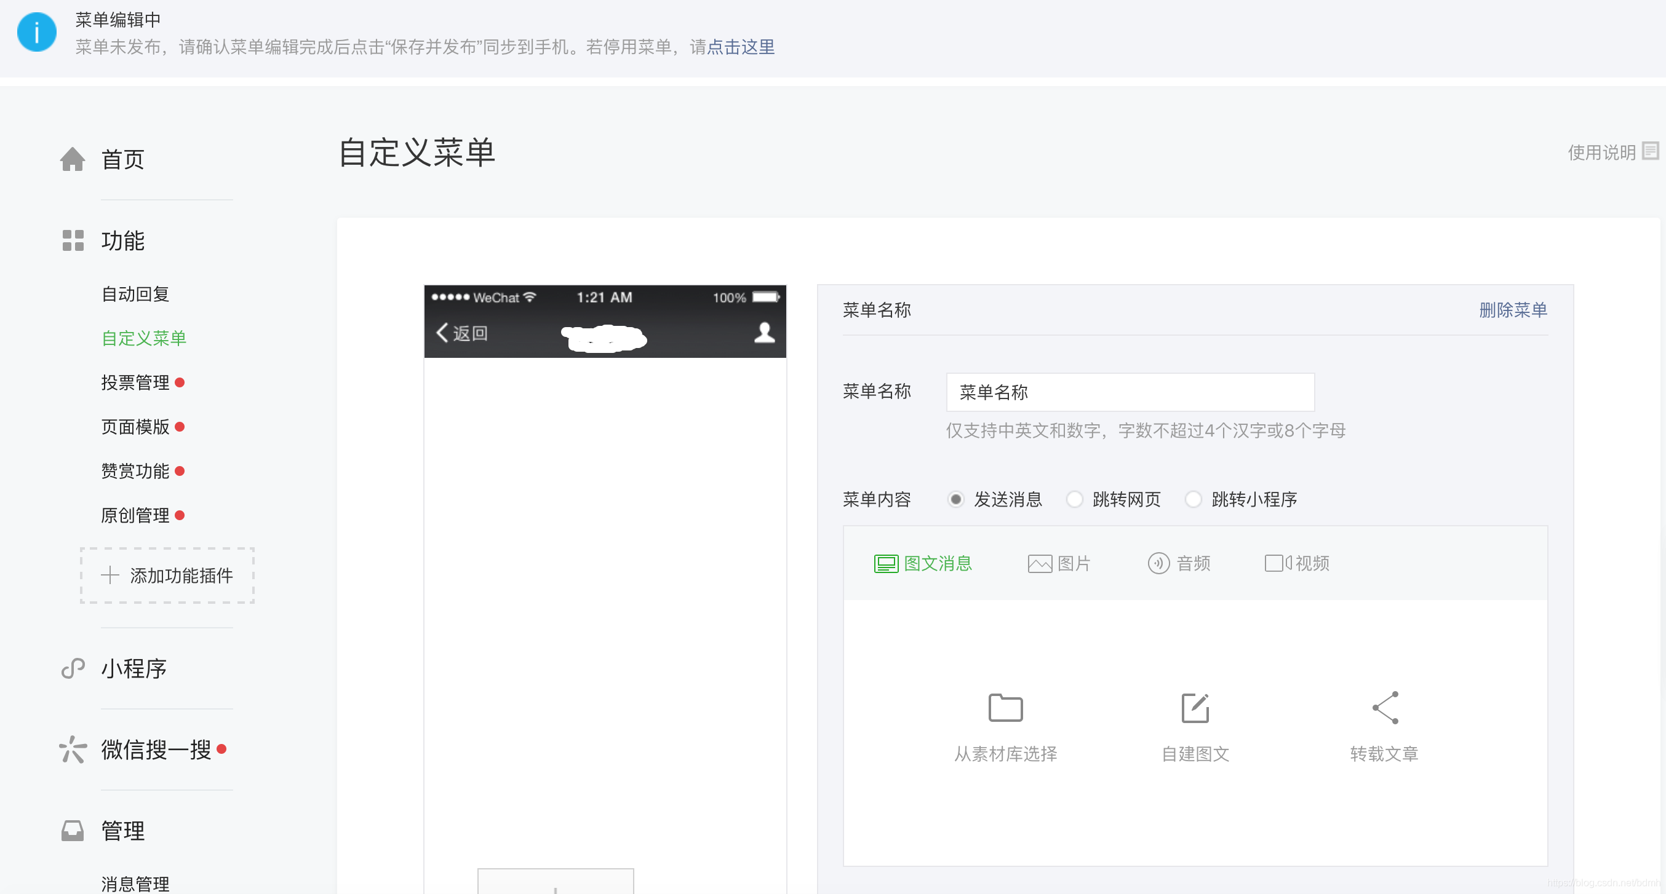Viewport: 1666px width, 894px height.
Task: Click the 使用说明 document icon
Action: tap(1650, 151)
